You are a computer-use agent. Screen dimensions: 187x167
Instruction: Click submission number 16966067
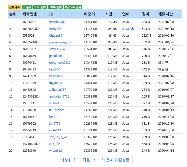tap(29, 22)
